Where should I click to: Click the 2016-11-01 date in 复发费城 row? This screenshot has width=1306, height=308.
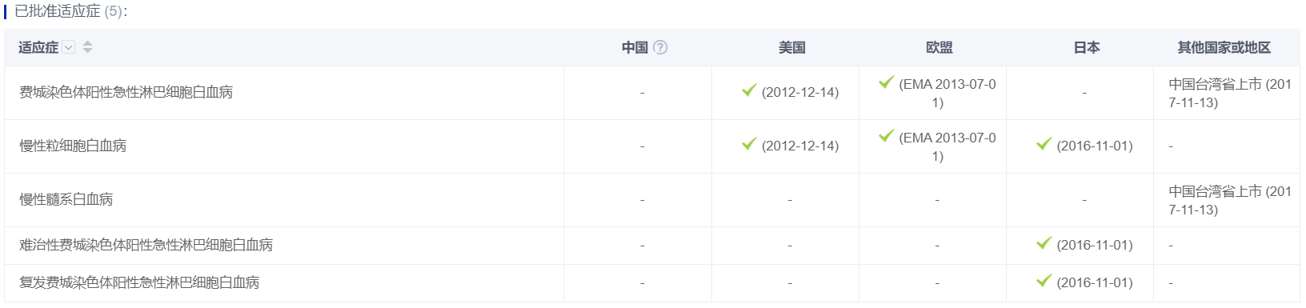(x=1095, y=282)
